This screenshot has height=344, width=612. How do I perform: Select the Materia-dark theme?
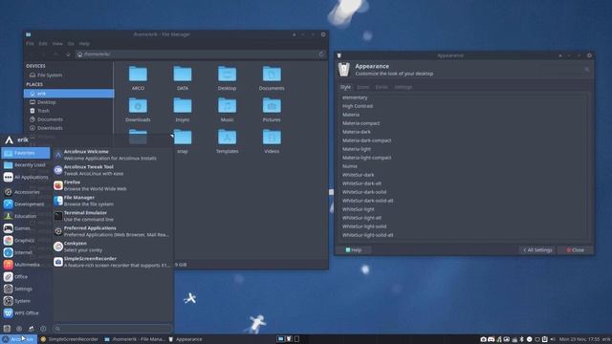point(463,132)
